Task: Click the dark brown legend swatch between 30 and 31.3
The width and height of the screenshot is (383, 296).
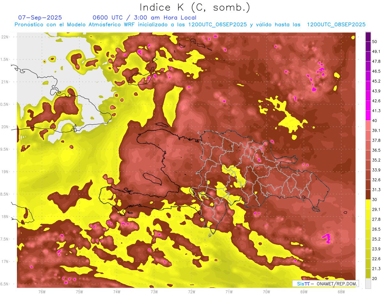Action: 368,195
